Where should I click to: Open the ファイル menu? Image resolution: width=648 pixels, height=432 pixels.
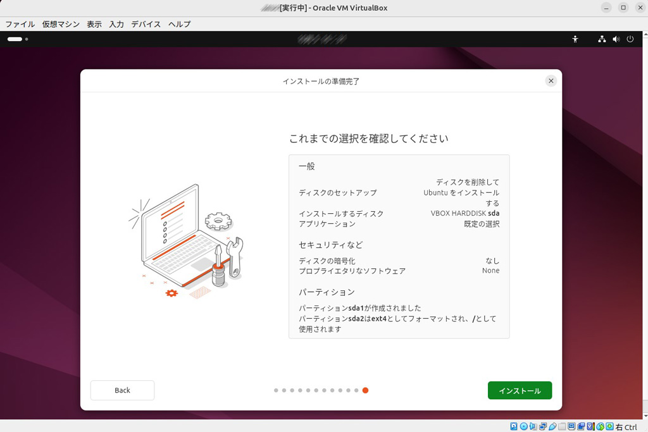[x=20, y=24]
